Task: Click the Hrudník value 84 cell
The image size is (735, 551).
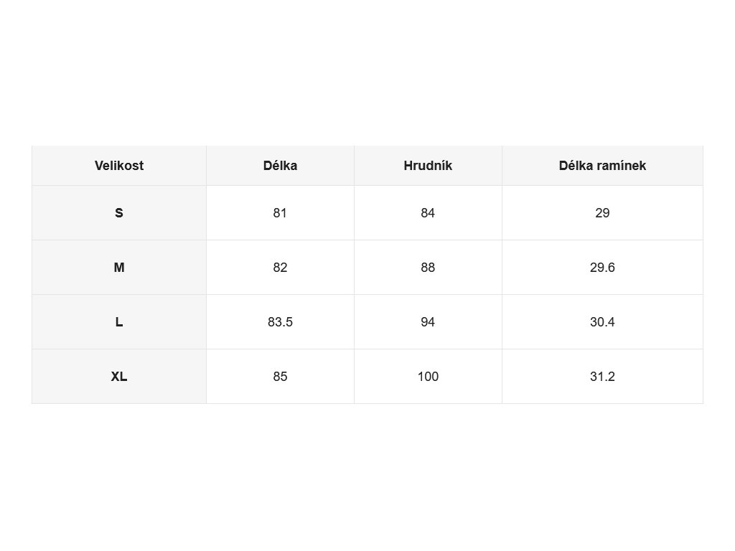Action: point(428,212)
